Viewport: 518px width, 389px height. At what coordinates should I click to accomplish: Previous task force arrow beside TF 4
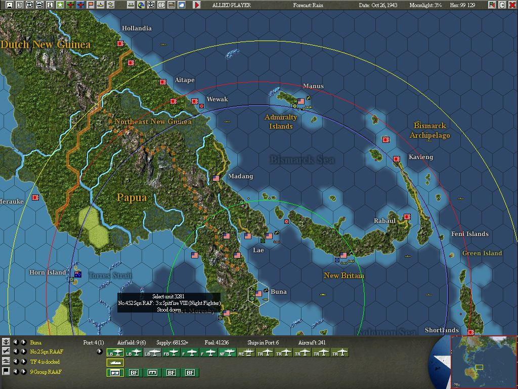click(16, 362)
